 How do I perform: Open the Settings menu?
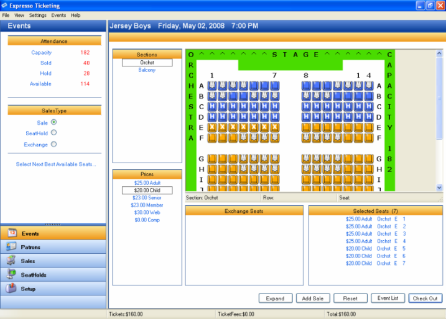coord(37,16)
